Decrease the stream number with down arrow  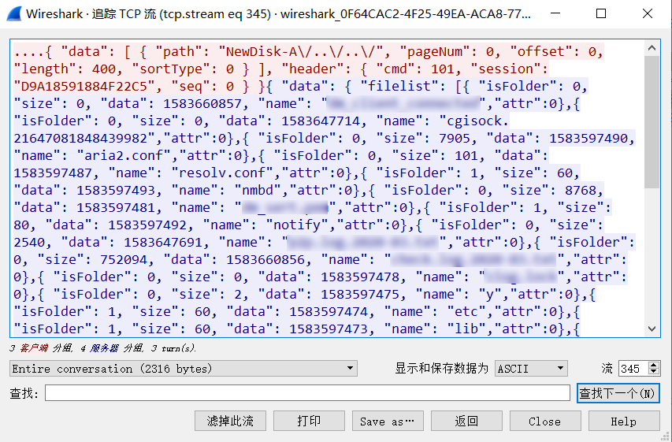[654, 372]
